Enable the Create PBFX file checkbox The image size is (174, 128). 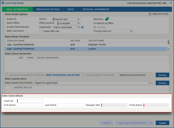(x=41, y=31)
